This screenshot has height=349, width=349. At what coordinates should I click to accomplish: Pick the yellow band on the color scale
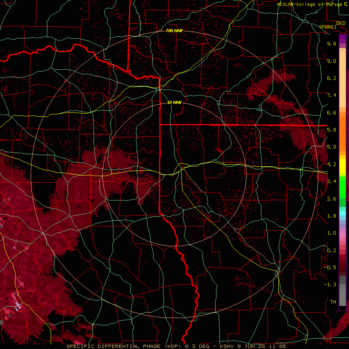(x=342, y=166)
